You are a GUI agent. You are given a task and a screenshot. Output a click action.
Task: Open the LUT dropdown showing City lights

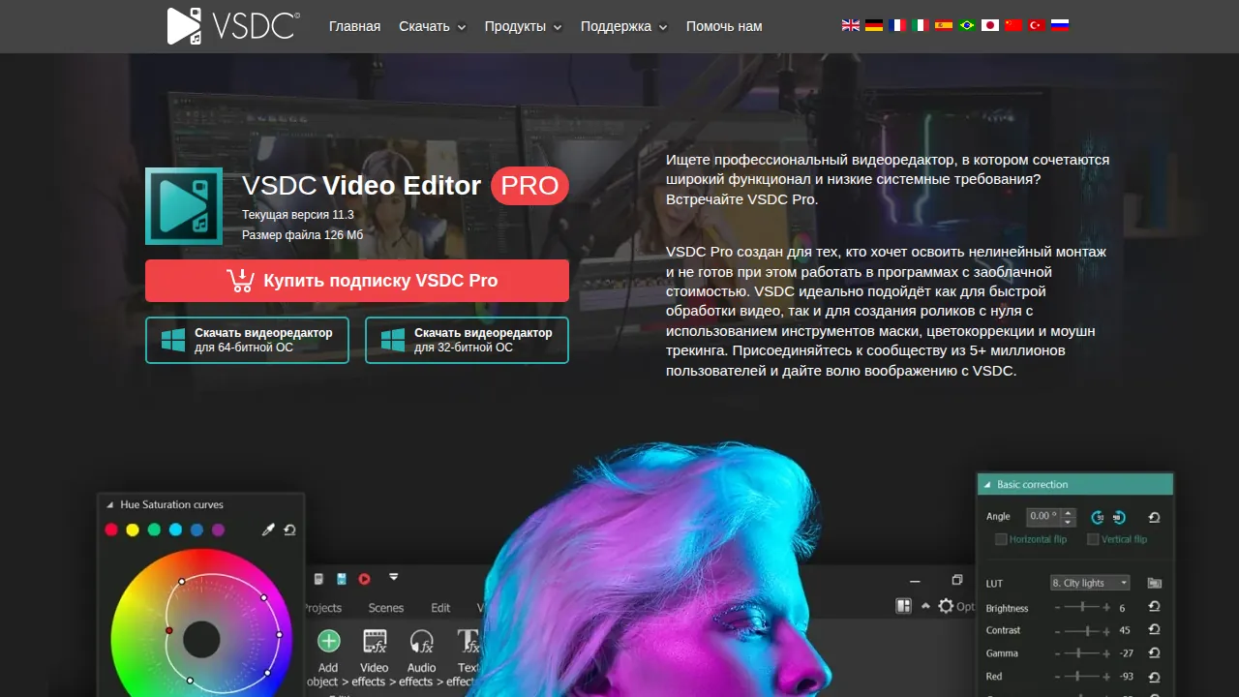[x=1090, y=583]
